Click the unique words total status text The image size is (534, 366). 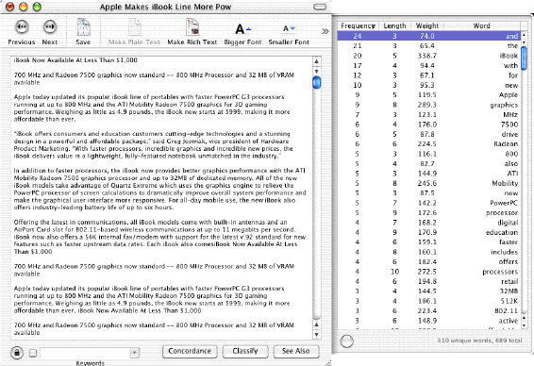[x=479, y=341]
